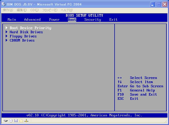Switch to the Power BIOS tab
The width and height of the screenshot is (169, 125).
(x=54, y=19)
